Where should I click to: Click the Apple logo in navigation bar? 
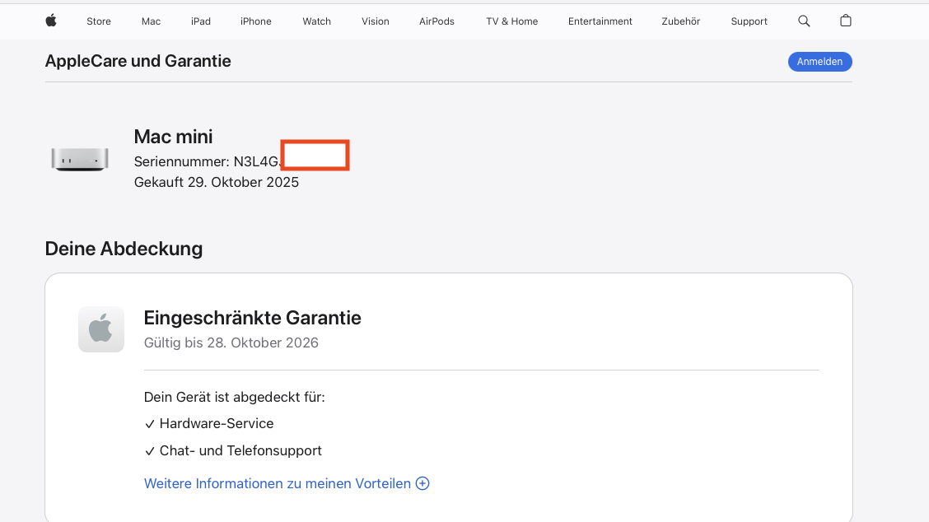point(51,21)
